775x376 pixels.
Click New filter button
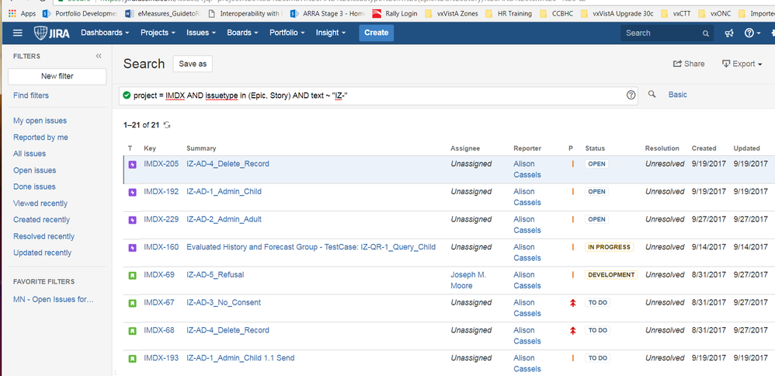click(x=57, y=76)
